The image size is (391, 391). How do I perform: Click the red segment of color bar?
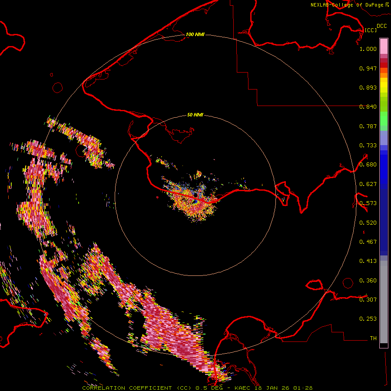tap(384, 65)
